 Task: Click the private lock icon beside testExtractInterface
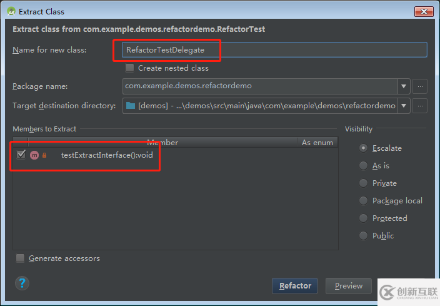click(x=44, y=155)
